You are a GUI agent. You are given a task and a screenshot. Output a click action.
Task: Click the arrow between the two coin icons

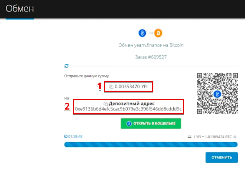pos(150,33)
